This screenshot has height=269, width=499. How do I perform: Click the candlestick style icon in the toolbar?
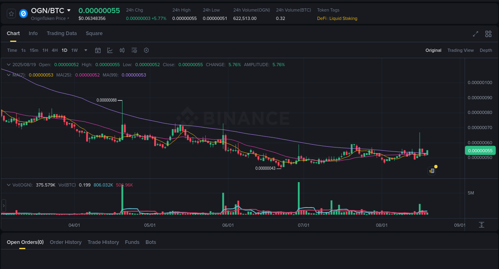[122, 50]
